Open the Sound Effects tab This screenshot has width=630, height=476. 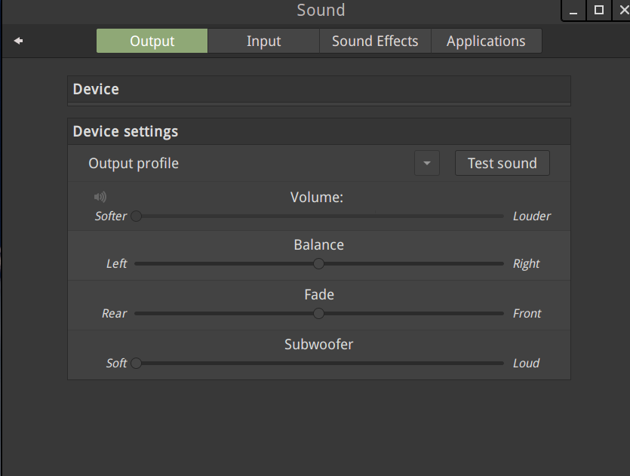coord(375,41)
